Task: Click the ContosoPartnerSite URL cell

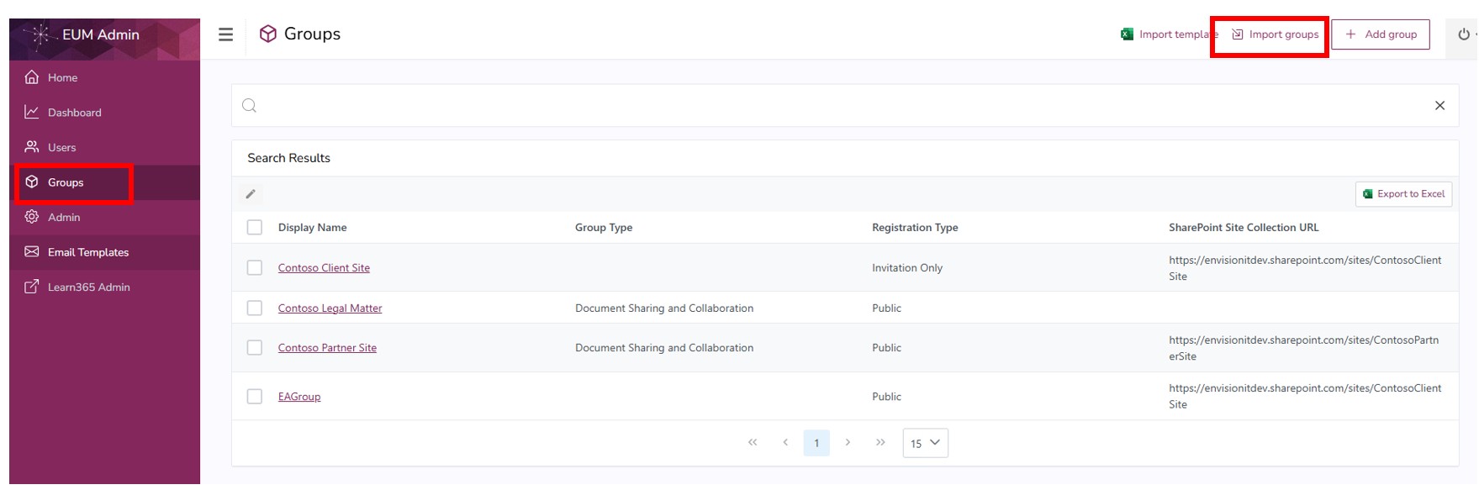Action: pyautogui.click(x=1304, y=348)
